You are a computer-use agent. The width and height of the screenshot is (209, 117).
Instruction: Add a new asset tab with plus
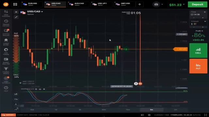(139, 4)
